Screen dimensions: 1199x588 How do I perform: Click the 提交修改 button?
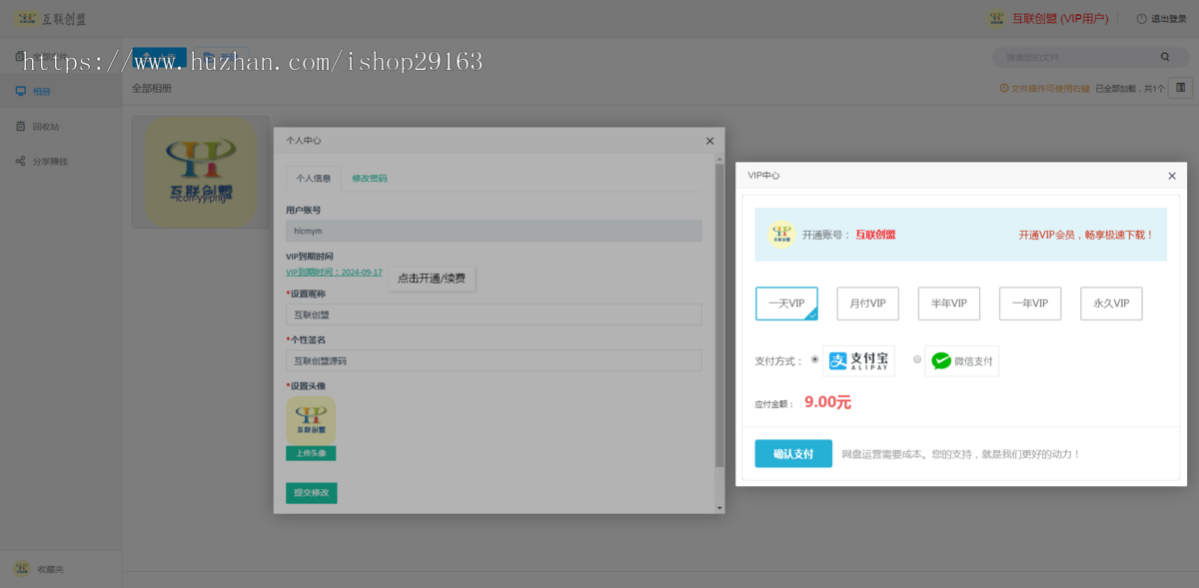click(311, 493)
